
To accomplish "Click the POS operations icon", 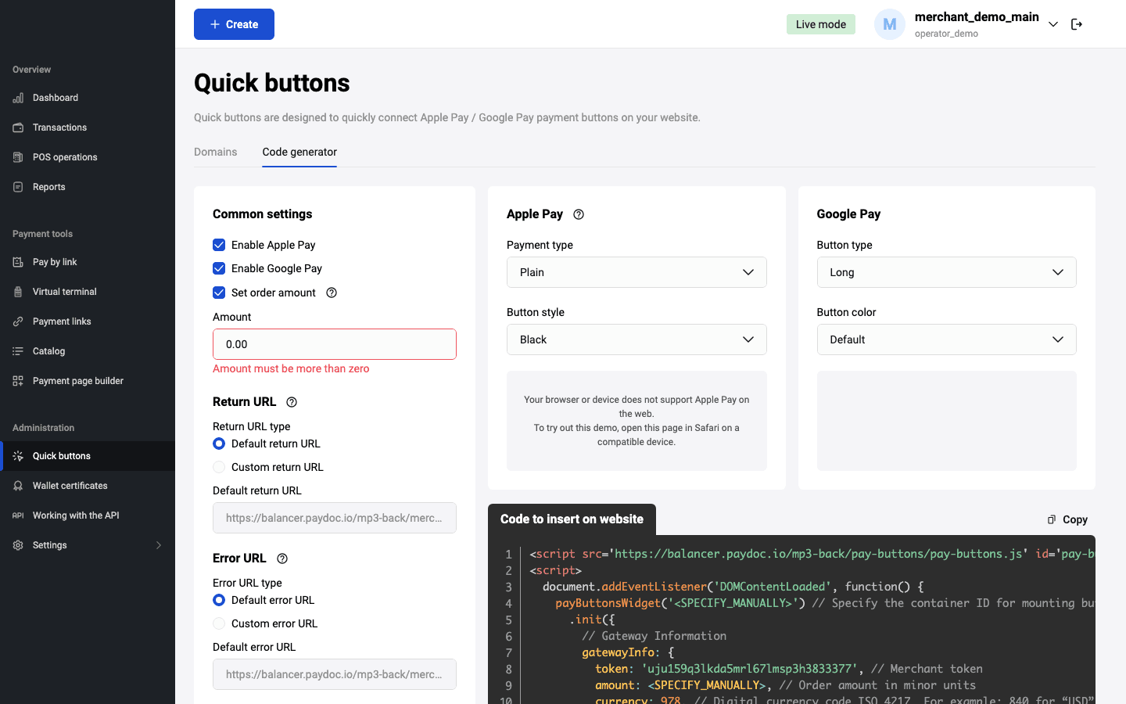I will 18,157.
